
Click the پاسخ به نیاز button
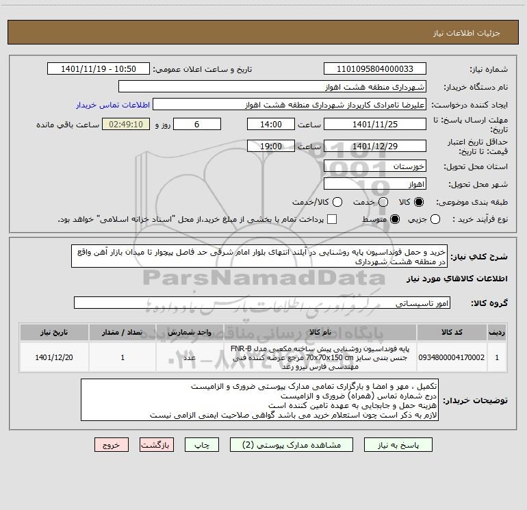pyautogui.click(x=398, y=445)
